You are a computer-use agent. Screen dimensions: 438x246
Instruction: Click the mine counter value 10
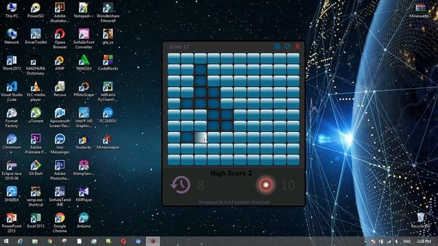point(287,185)
